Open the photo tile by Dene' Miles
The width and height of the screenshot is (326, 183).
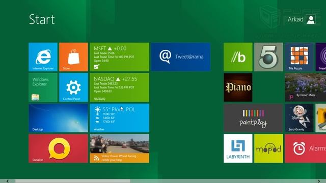pyautogui.click(x=306, y=87)
